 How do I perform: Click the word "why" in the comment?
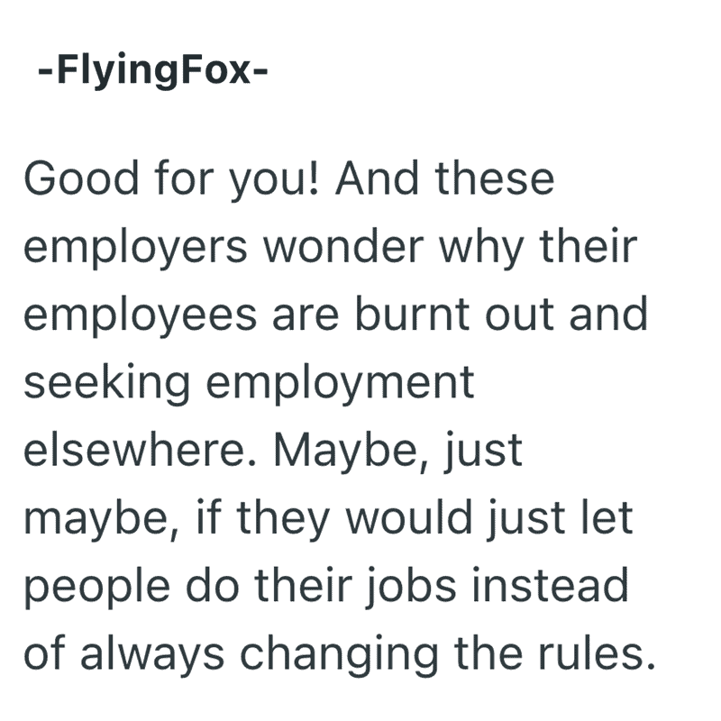[481, 249]
